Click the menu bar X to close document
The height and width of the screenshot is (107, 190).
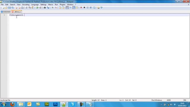[x=189, y=5]
